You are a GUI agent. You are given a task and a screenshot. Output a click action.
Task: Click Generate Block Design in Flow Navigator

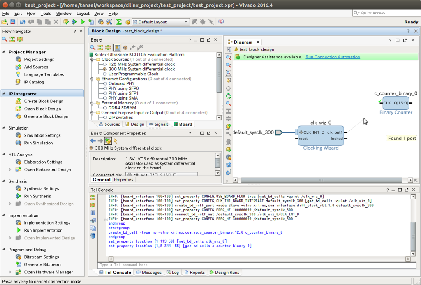click(46, 116)
